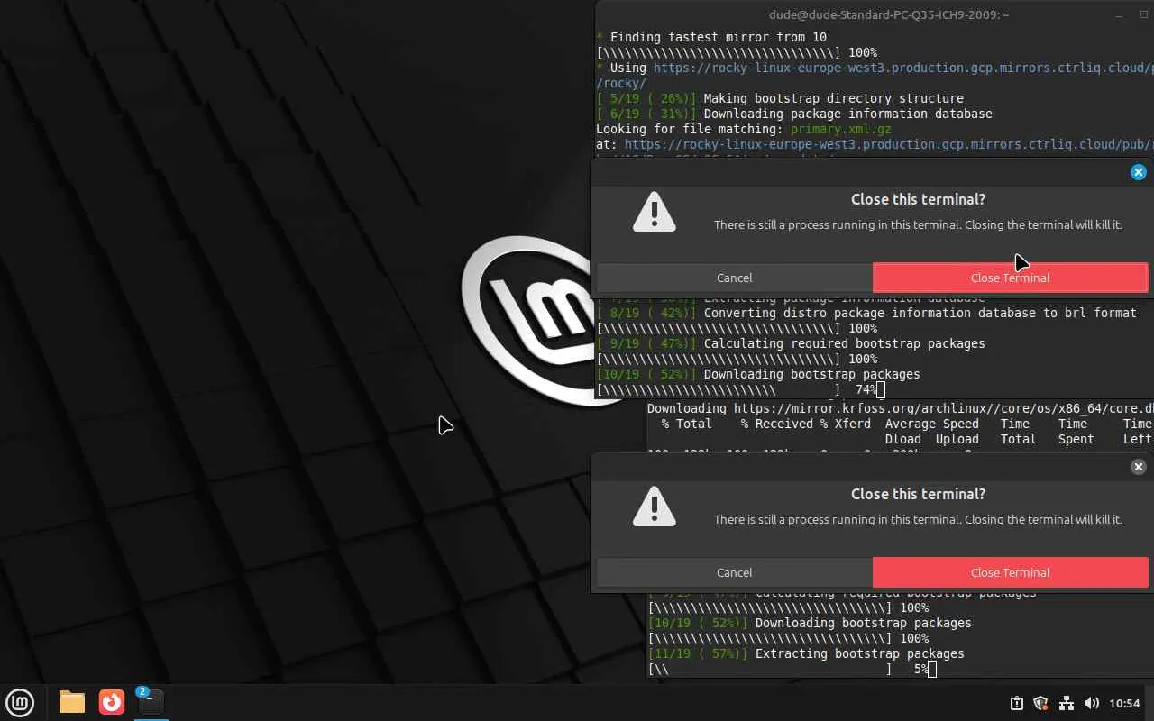Launch the Files folder from the panel
Viewport: 1154px width, 721px height.
(x=72, y=702)
